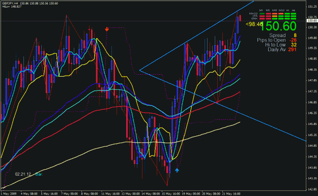Click the 146.85 price axis label
318x196 pixels.
pyautogui.click(x=312, y=103)
